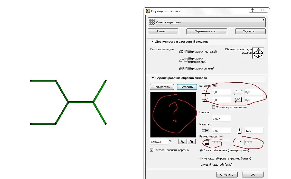The width and height of the screenshot is (291, 179).
Task: Toggle 'Показать элемент образца' checkbox
Action: tap(152, 150)
